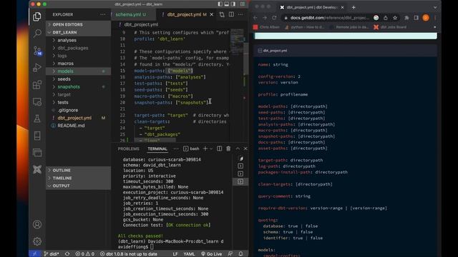Toggle secondary sidebar layout button

pyautogui.click(x=233, y=4)
